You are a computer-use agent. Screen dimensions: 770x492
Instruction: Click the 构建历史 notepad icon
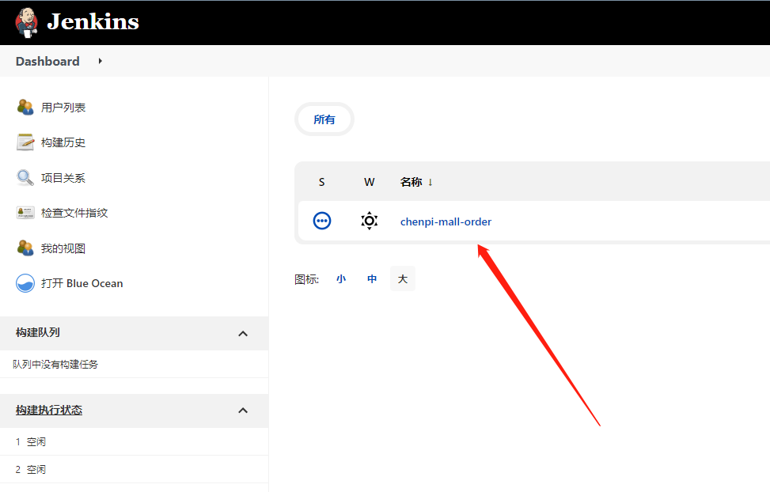[x=25, y=142]
